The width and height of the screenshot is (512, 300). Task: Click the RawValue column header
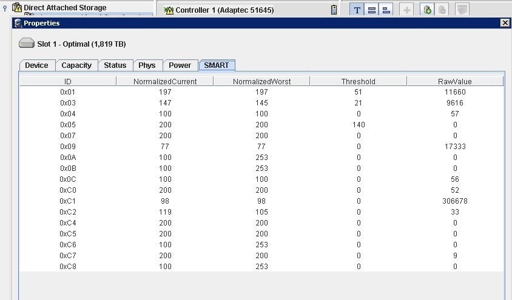(454, 81)
